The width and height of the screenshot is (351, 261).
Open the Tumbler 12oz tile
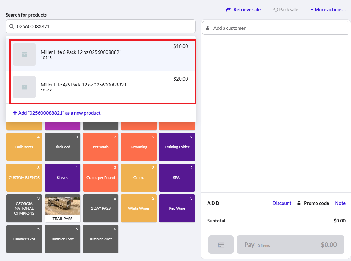tap(24, 239)
